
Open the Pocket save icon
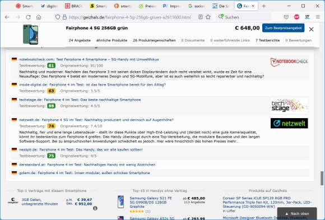pyautogui.click(x=286, y=17)
